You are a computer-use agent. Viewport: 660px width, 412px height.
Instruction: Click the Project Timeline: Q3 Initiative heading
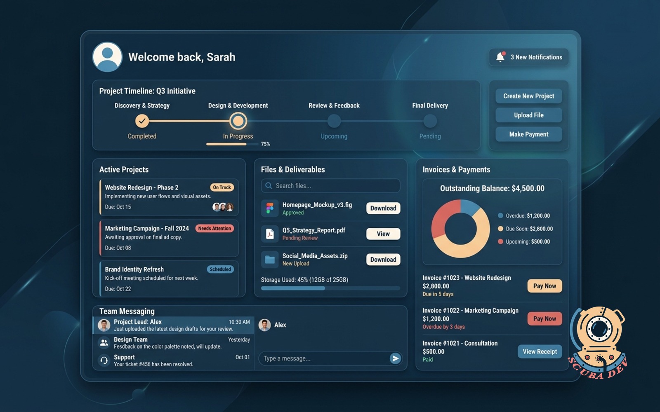pos(147,91)
